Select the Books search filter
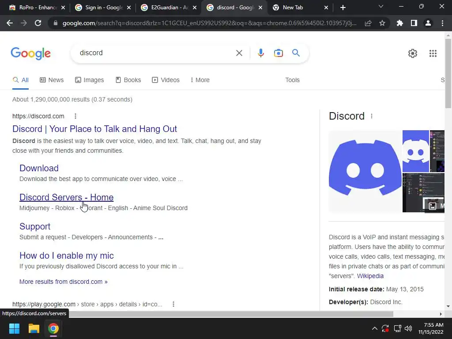452x339 pixels. (128, 80)
